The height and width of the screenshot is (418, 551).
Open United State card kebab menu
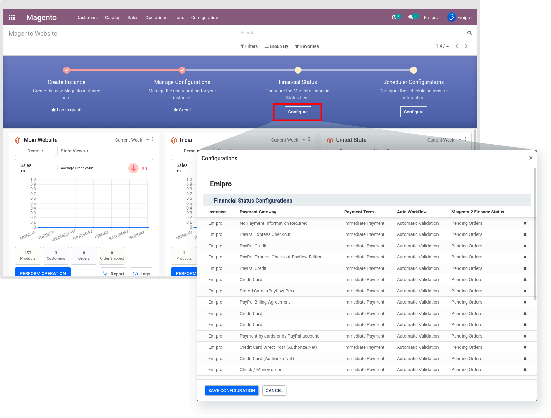pyautogui.click(x=465, y=139)
